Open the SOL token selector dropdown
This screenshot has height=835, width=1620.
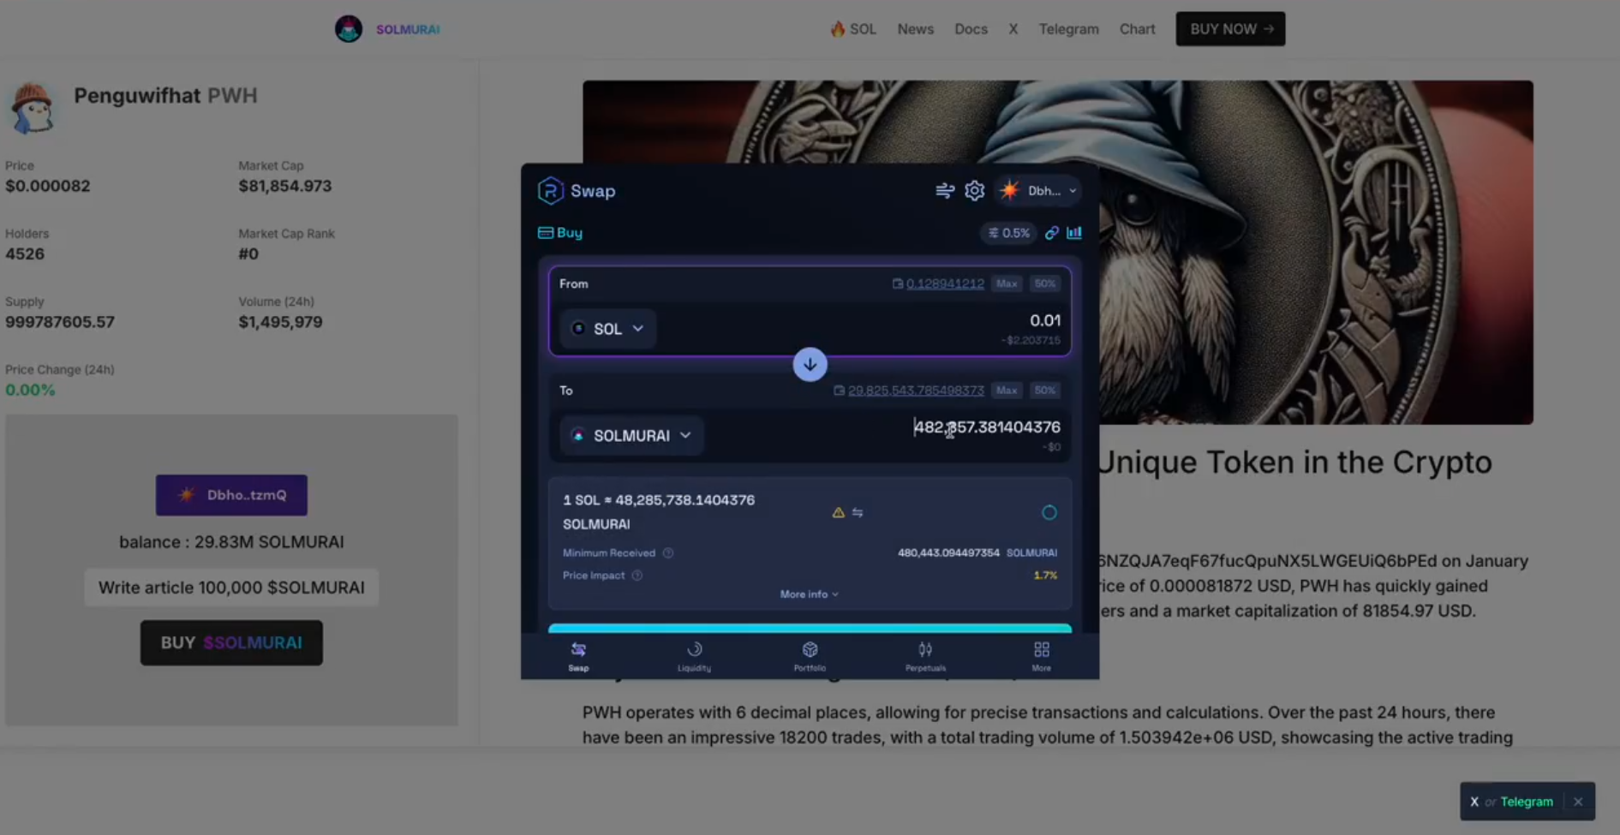click(607, 329)
